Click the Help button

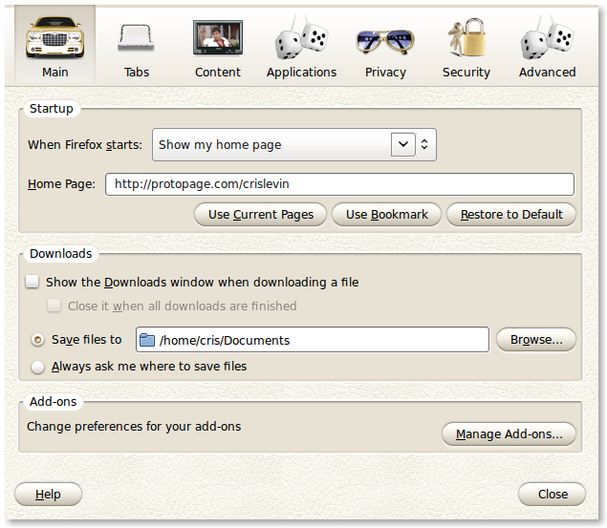48,494
